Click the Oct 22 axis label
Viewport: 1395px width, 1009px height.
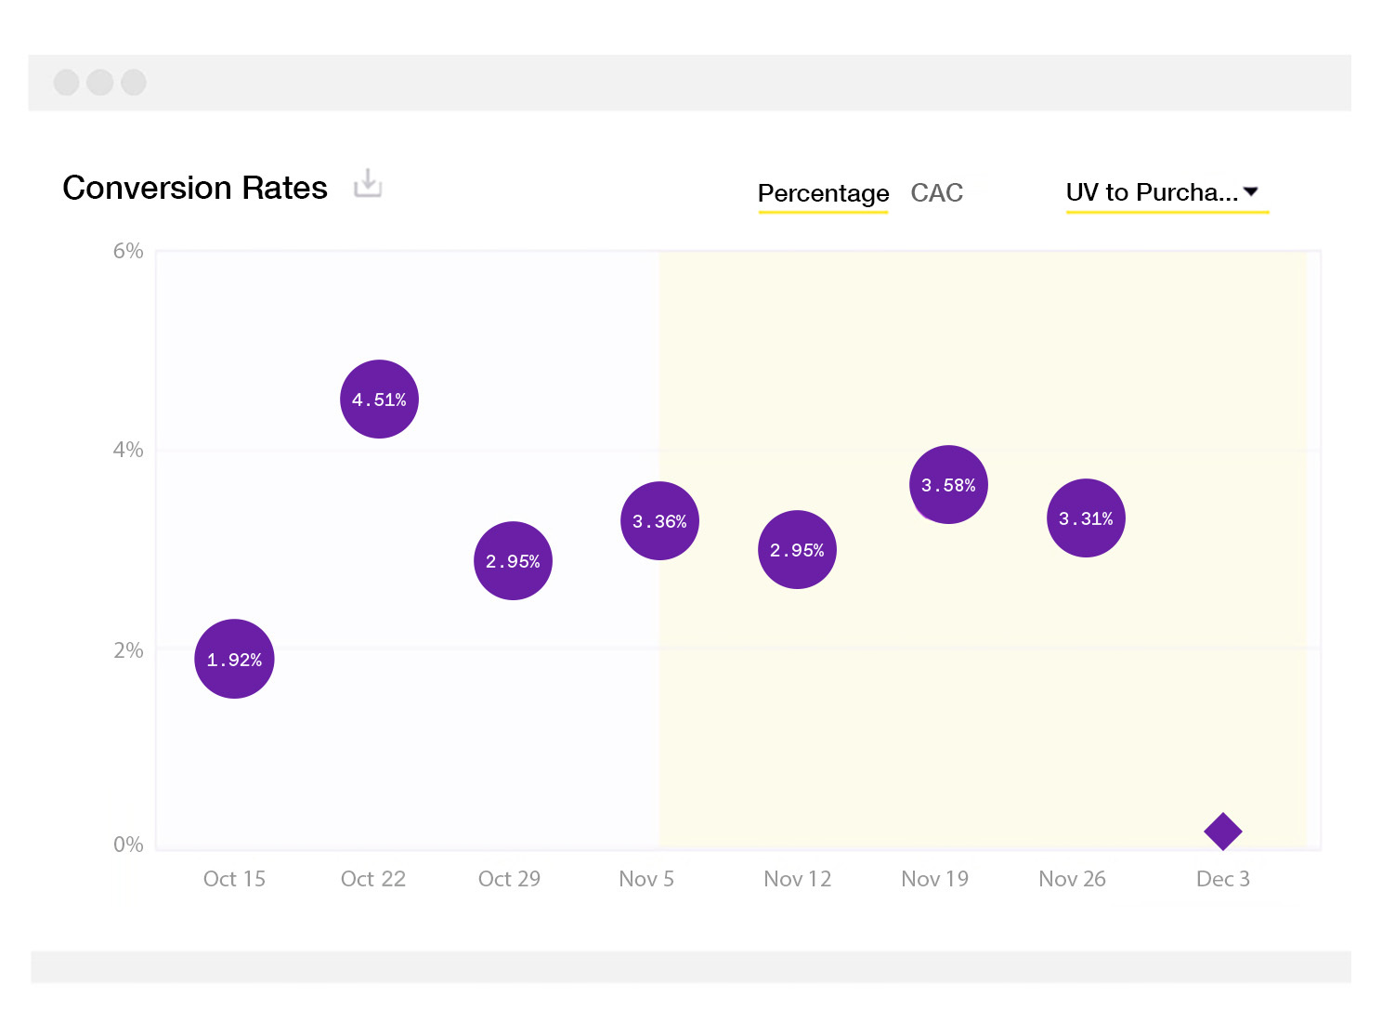pos(372,879)
